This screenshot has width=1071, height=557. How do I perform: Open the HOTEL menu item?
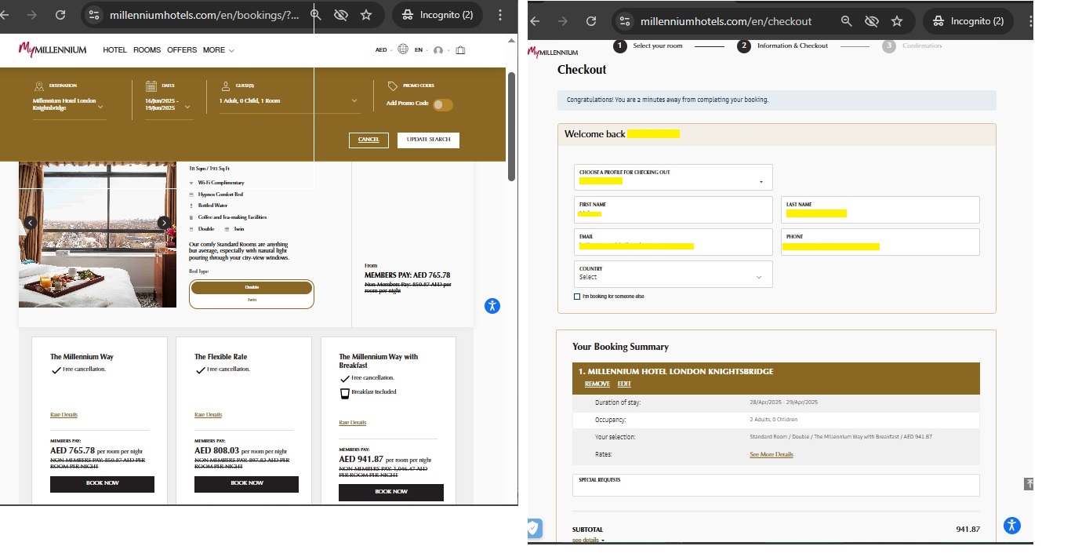point(114,50)
